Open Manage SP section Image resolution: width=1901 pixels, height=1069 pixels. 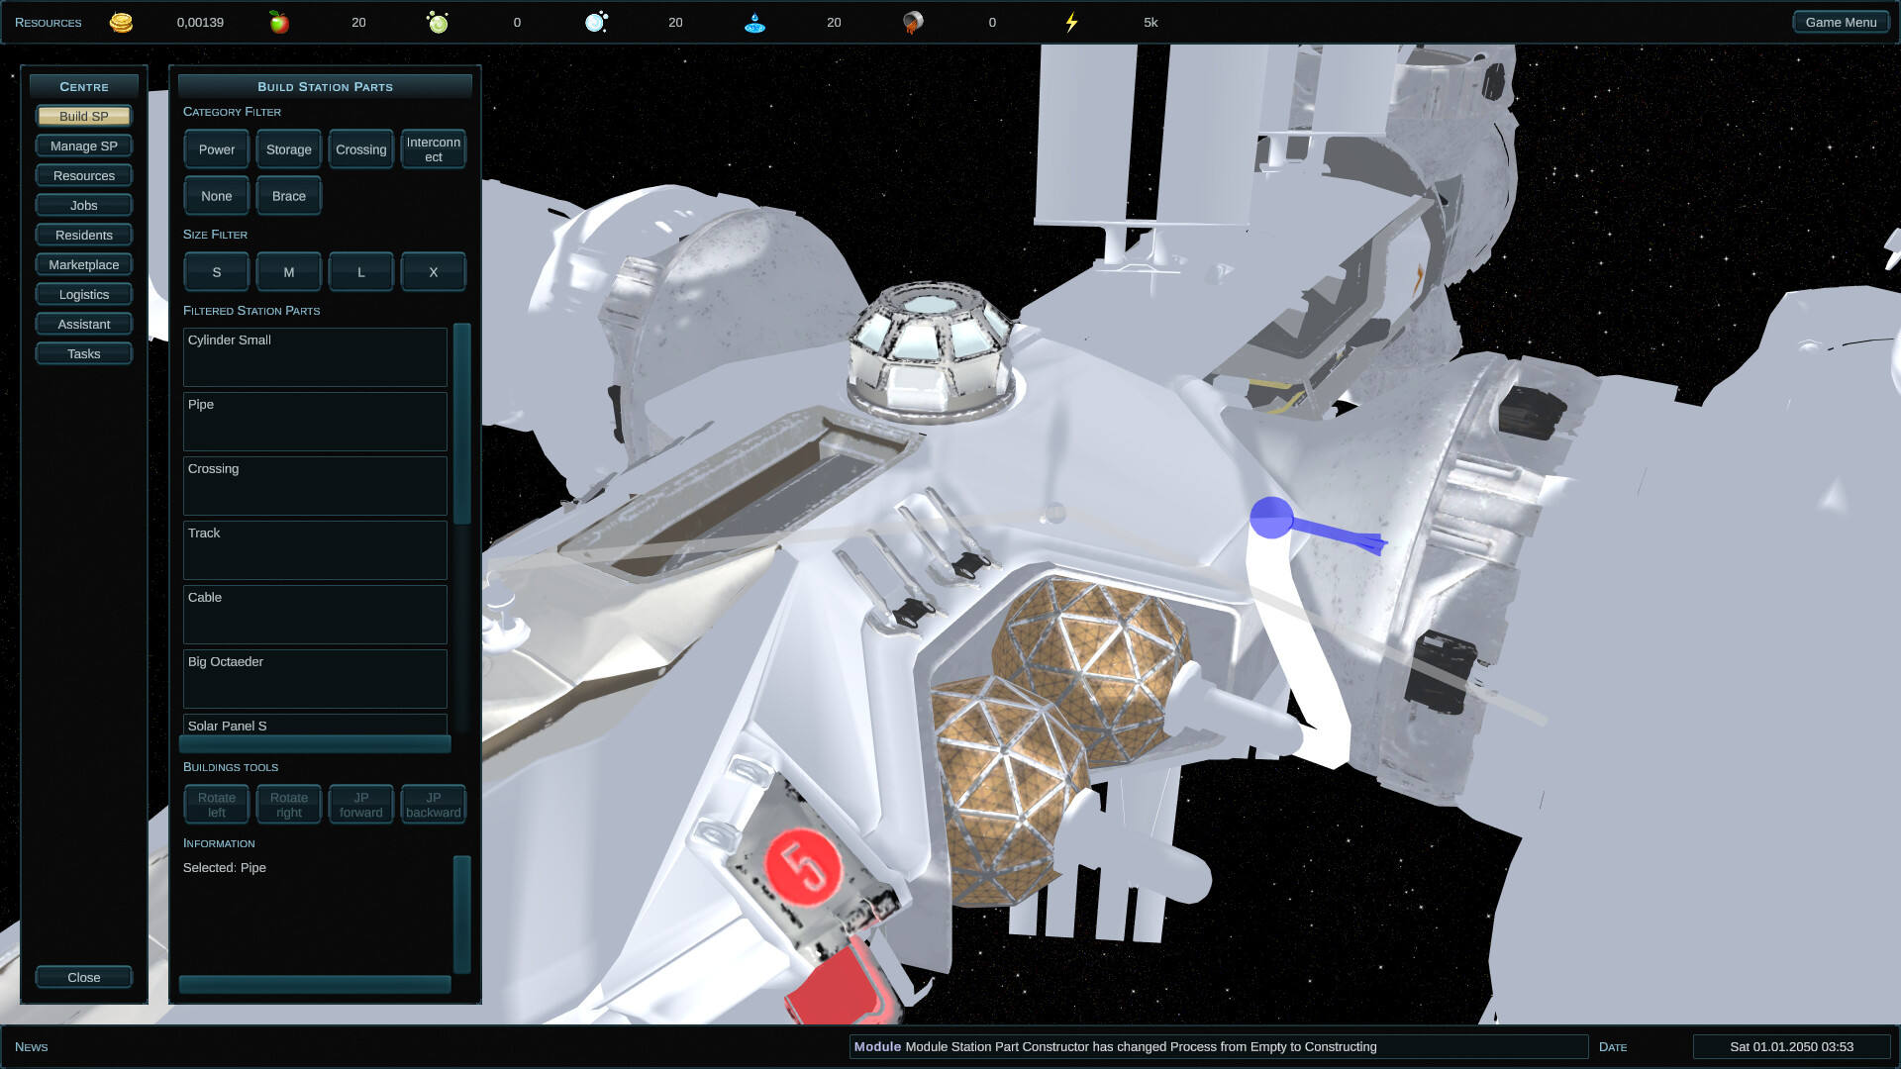pos(84,146)
